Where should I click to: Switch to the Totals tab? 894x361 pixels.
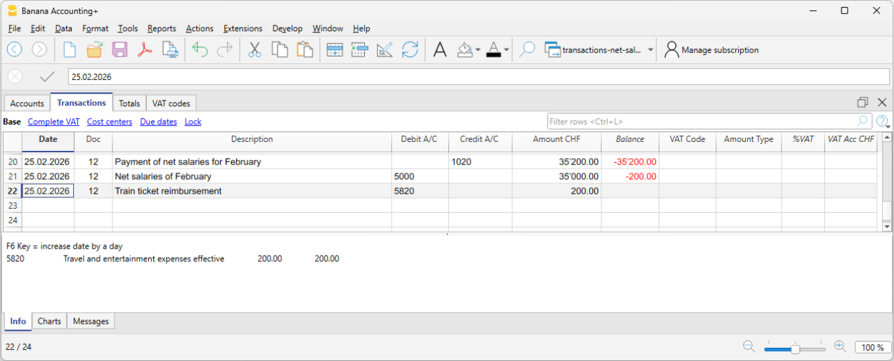tap(130, 103)
